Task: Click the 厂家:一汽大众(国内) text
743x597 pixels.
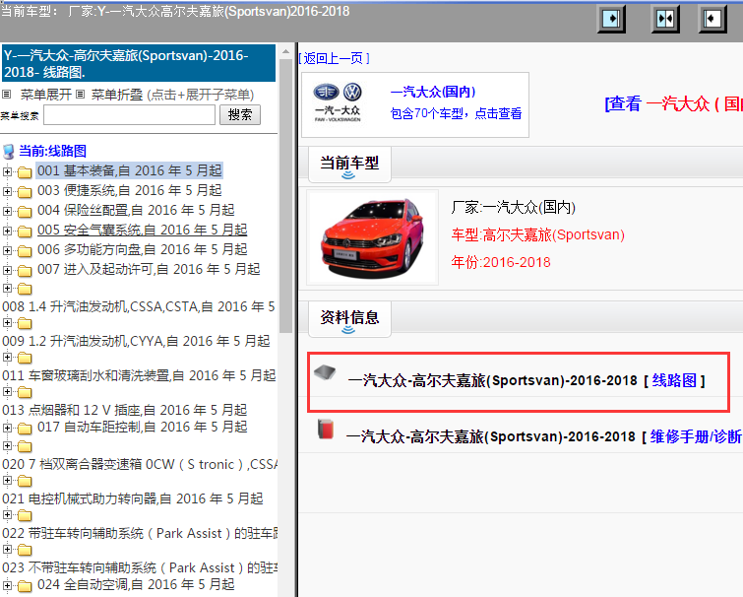Action: [513, 207]
